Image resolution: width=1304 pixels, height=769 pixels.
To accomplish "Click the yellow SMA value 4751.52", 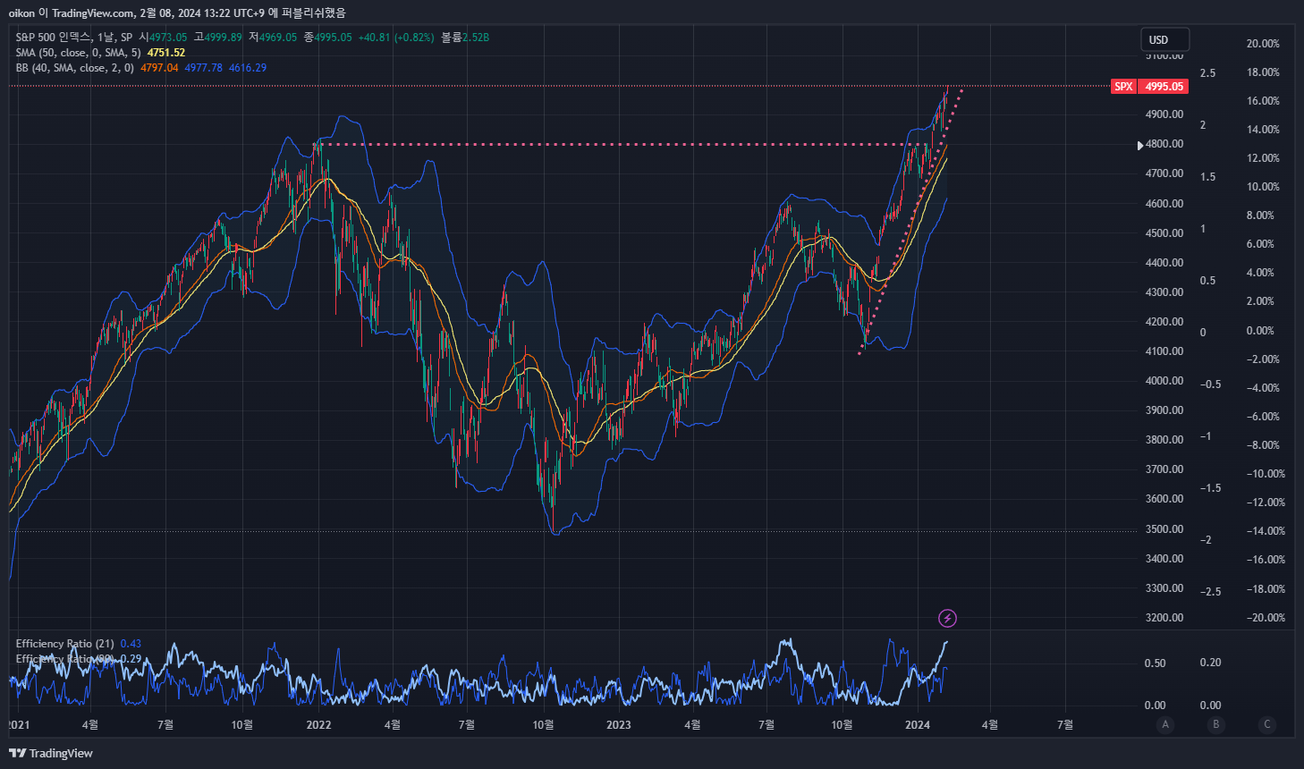I will click(166, 53).
